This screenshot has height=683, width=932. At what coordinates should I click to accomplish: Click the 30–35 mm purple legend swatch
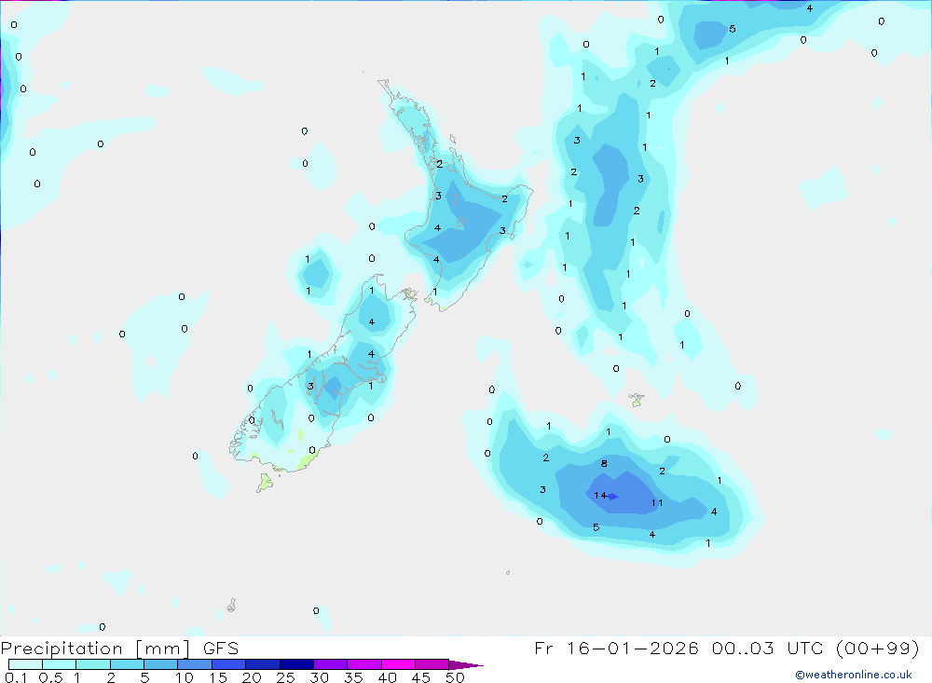tap(331, 664)
